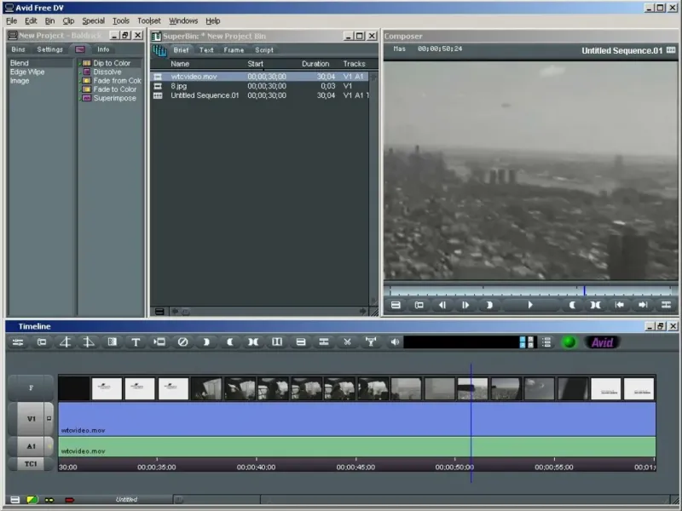
Task: Open the Timeline fast menu at bottom-left
Action: 14,500
